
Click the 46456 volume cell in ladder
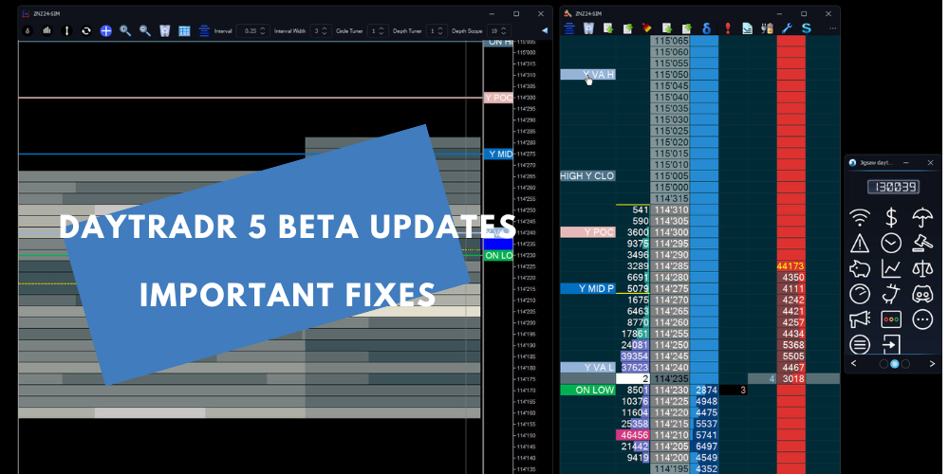click(632, 435)
